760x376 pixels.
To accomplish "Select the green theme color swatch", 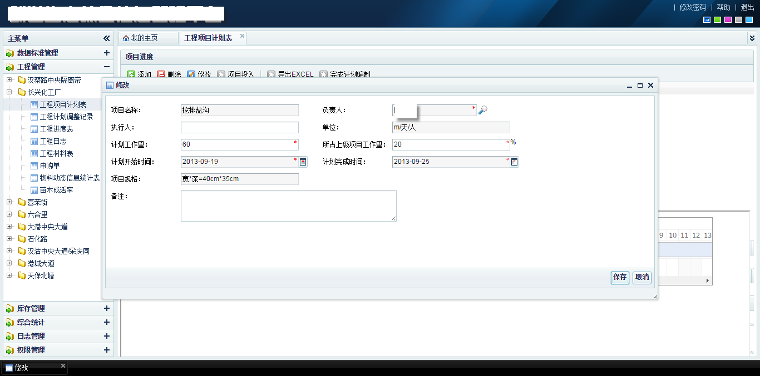I will [x=718, y=20].
